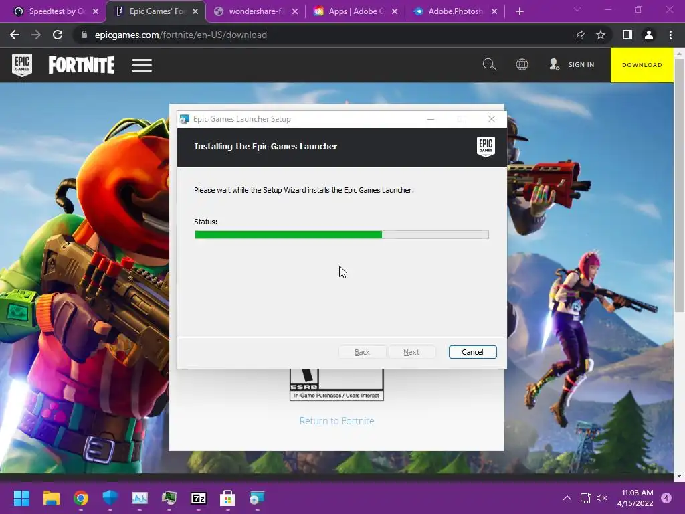Open the Chrome profile avatar
This screenshot has width=685, height=514.
point(649,35)
